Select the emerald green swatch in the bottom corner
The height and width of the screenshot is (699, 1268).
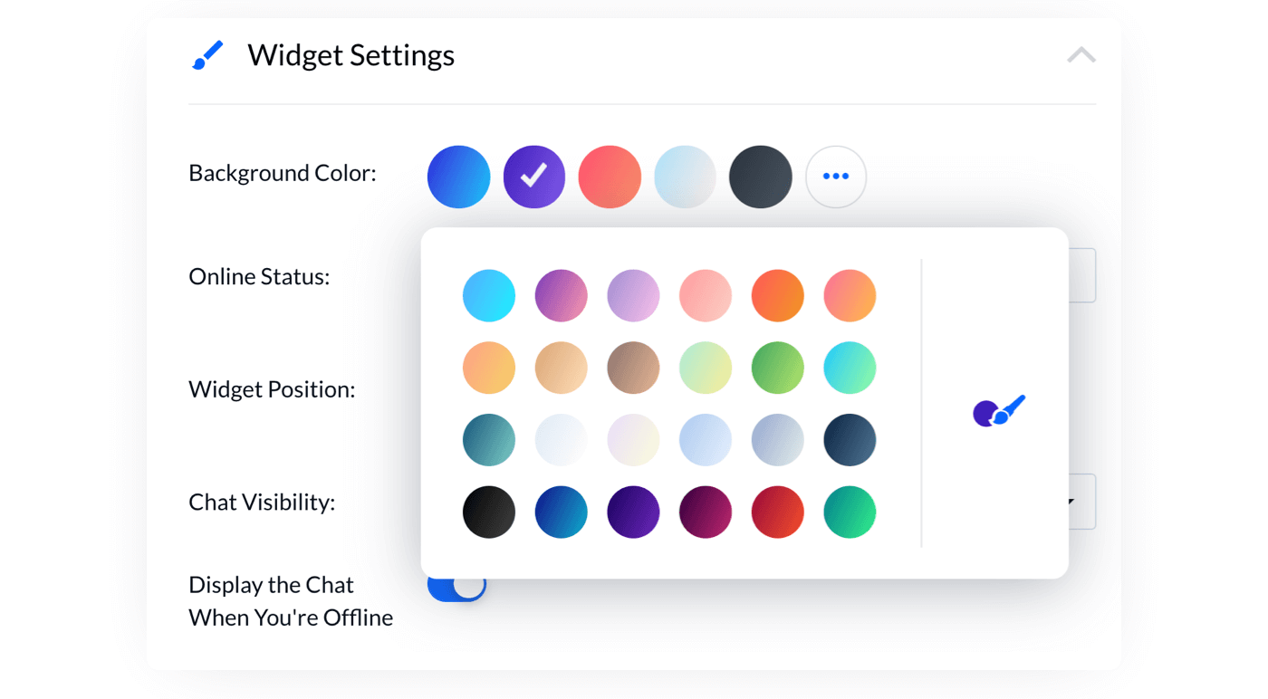850,512
